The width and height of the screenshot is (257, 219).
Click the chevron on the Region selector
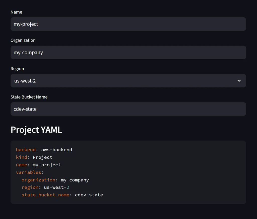pos(239,81)
